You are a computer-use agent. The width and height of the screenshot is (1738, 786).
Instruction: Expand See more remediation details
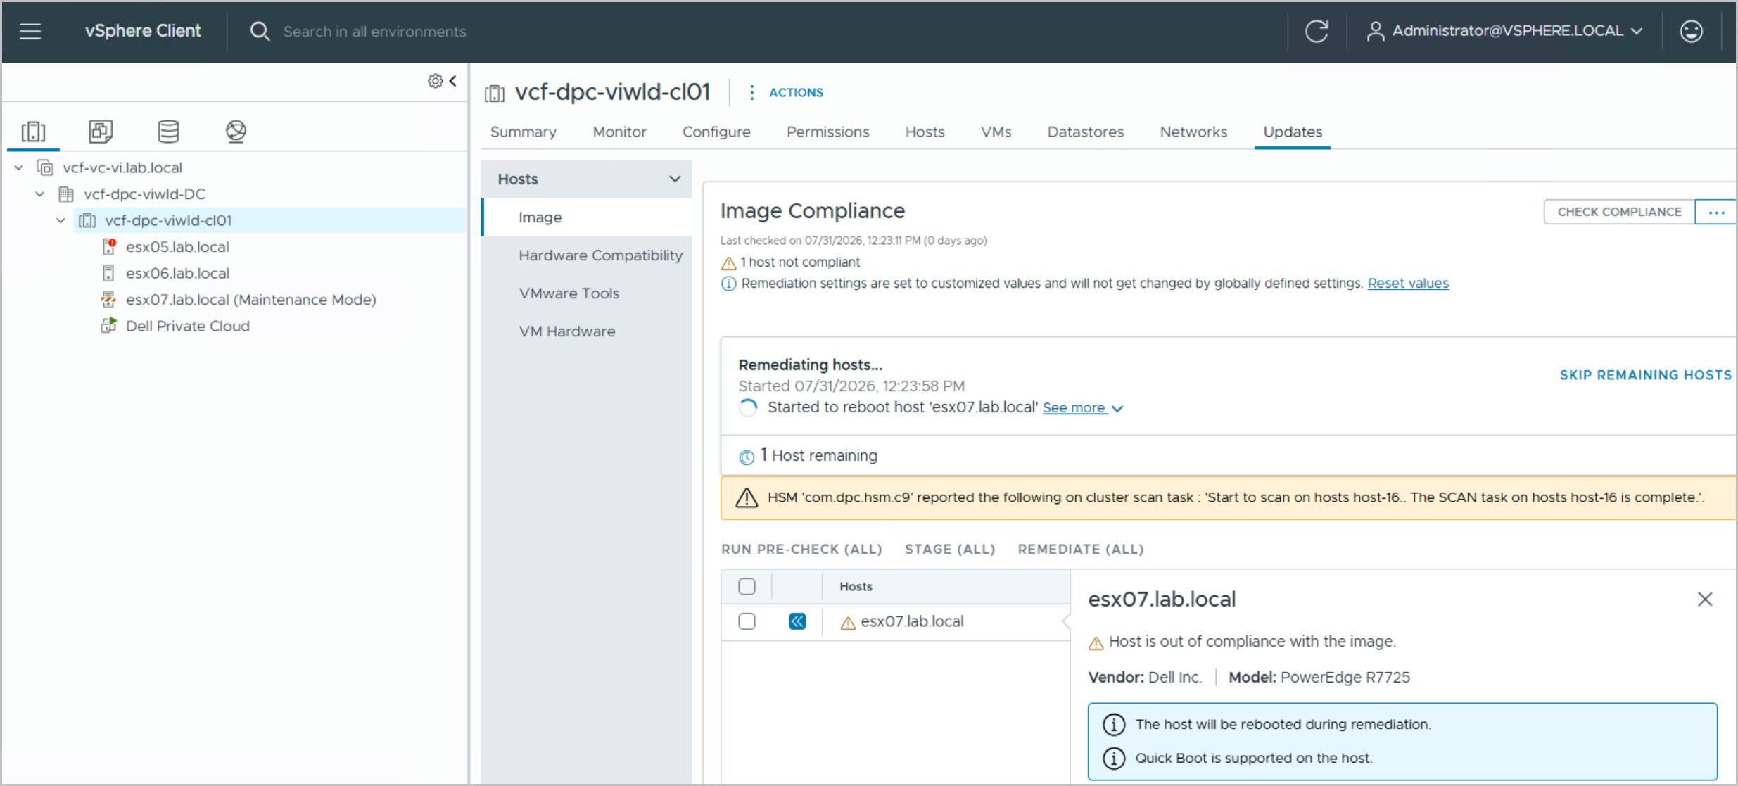click(x=1082, y=407)
